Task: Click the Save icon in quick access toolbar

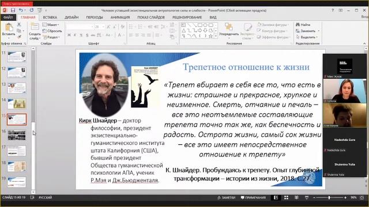Action: point(13,10)
